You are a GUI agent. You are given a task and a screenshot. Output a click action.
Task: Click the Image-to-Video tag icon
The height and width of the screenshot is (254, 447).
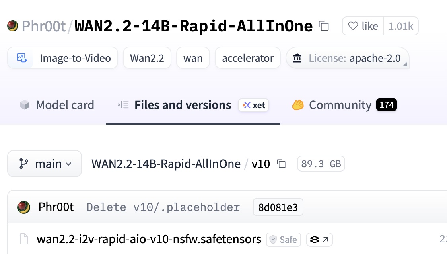pyautogui.click(x=22, y=58)
